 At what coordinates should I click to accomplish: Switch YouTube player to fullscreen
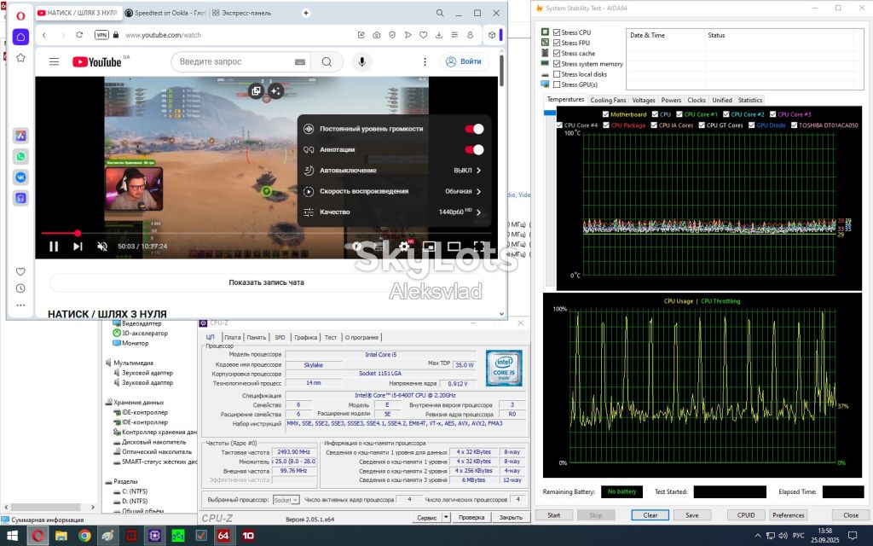pyautogui.click(x=479, y=246)
